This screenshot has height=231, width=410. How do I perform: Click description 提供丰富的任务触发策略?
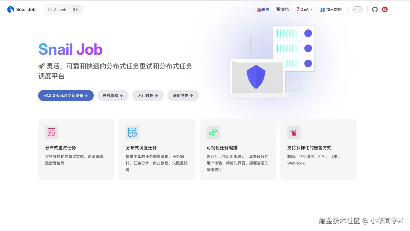[x=157, y=163]
